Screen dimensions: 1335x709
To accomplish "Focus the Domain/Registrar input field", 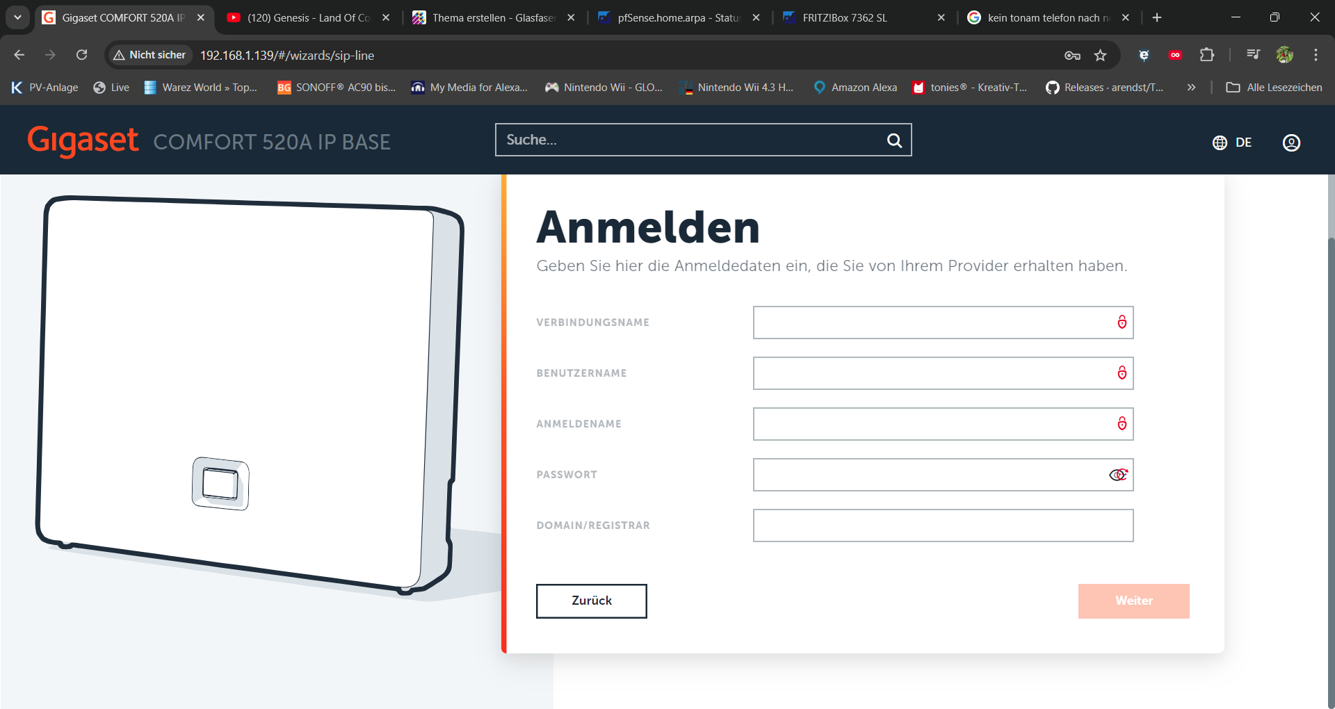I will (x=943, y=525).
